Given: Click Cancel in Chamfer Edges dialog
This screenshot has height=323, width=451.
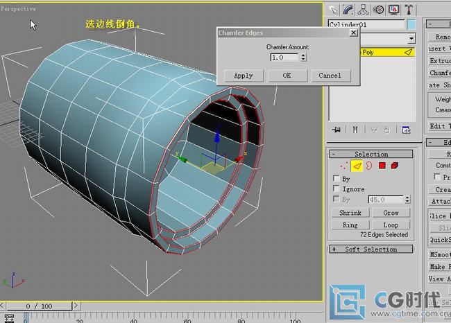Looking at the screenshot, I should pyautogui.click(x=330, y=76).
